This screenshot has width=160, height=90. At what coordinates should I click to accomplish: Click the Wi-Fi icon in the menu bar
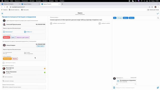point(141,1)
